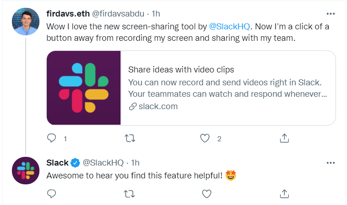Click Slack's verified badge
The height and width of the screenshot is (205, 347).
click(75, 163)
